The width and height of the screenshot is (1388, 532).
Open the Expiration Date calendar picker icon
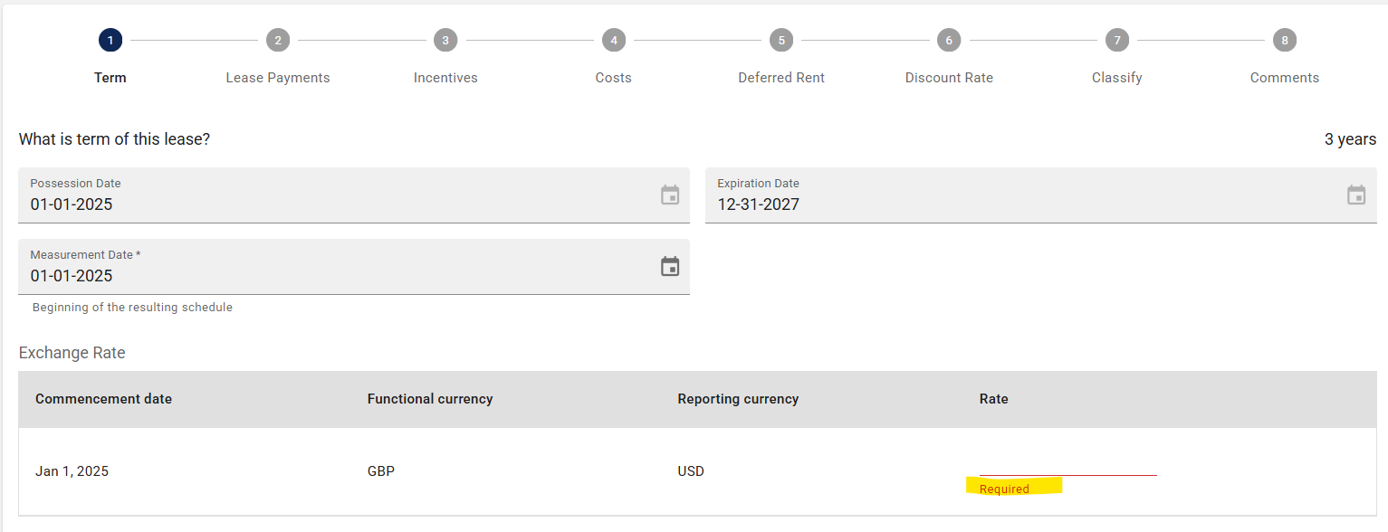(x=1356, y=195)
